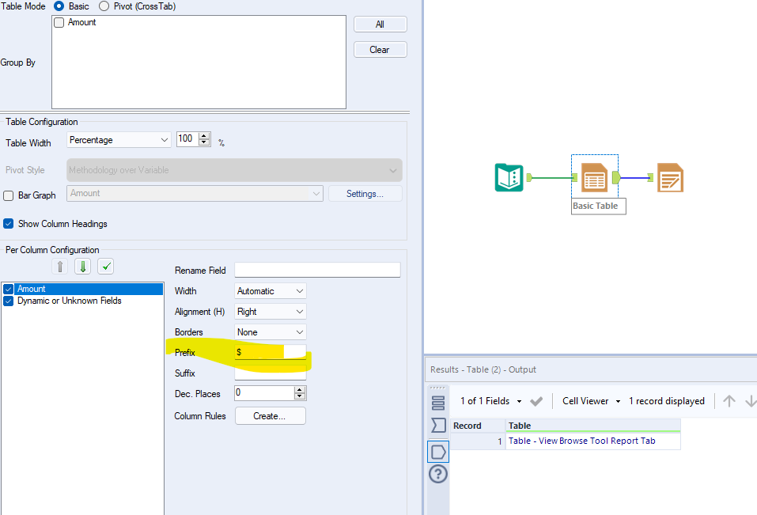Click the Prefix input field
This screenshot has height=515, width=757.
(271, 352)
